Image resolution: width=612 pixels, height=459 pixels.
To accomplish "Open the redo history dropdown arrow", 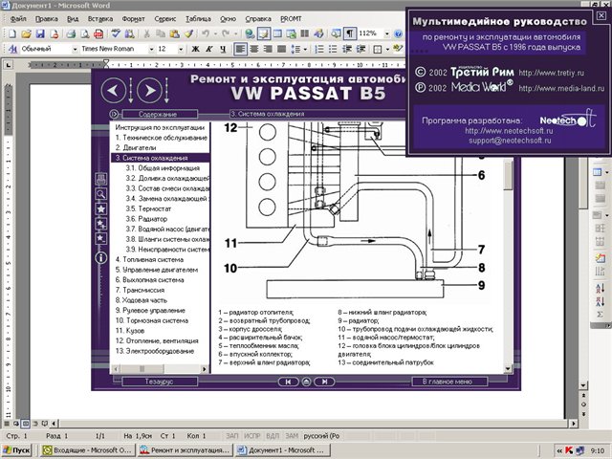I will click(x=235, y=34).
